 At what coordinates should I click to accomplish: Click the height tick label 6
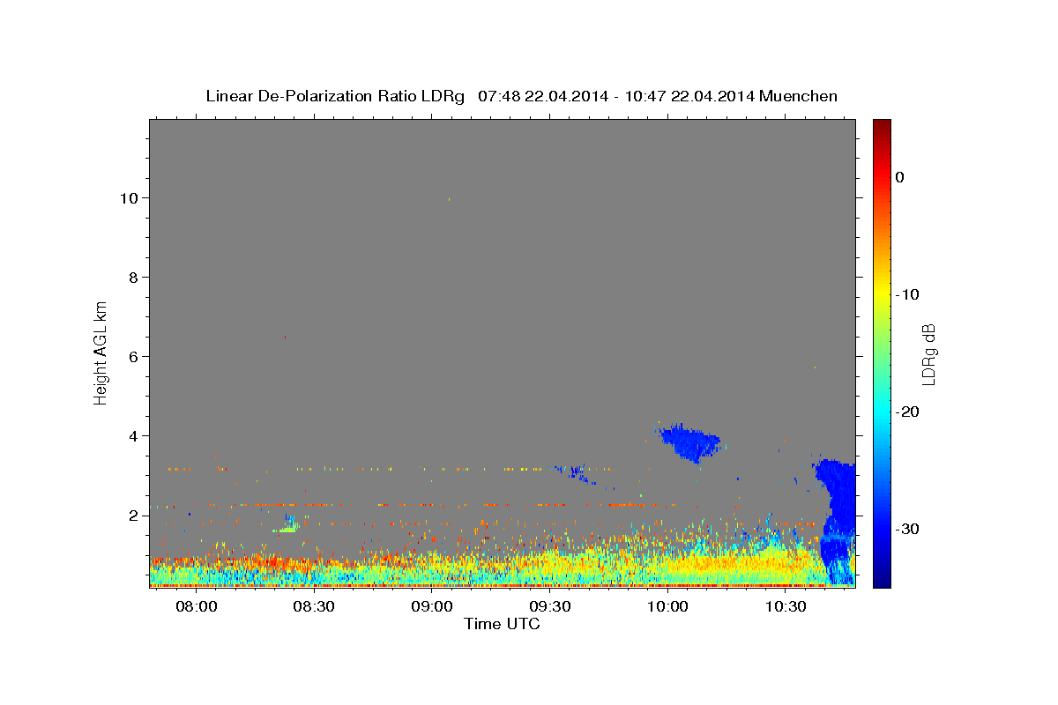(135, 357)
